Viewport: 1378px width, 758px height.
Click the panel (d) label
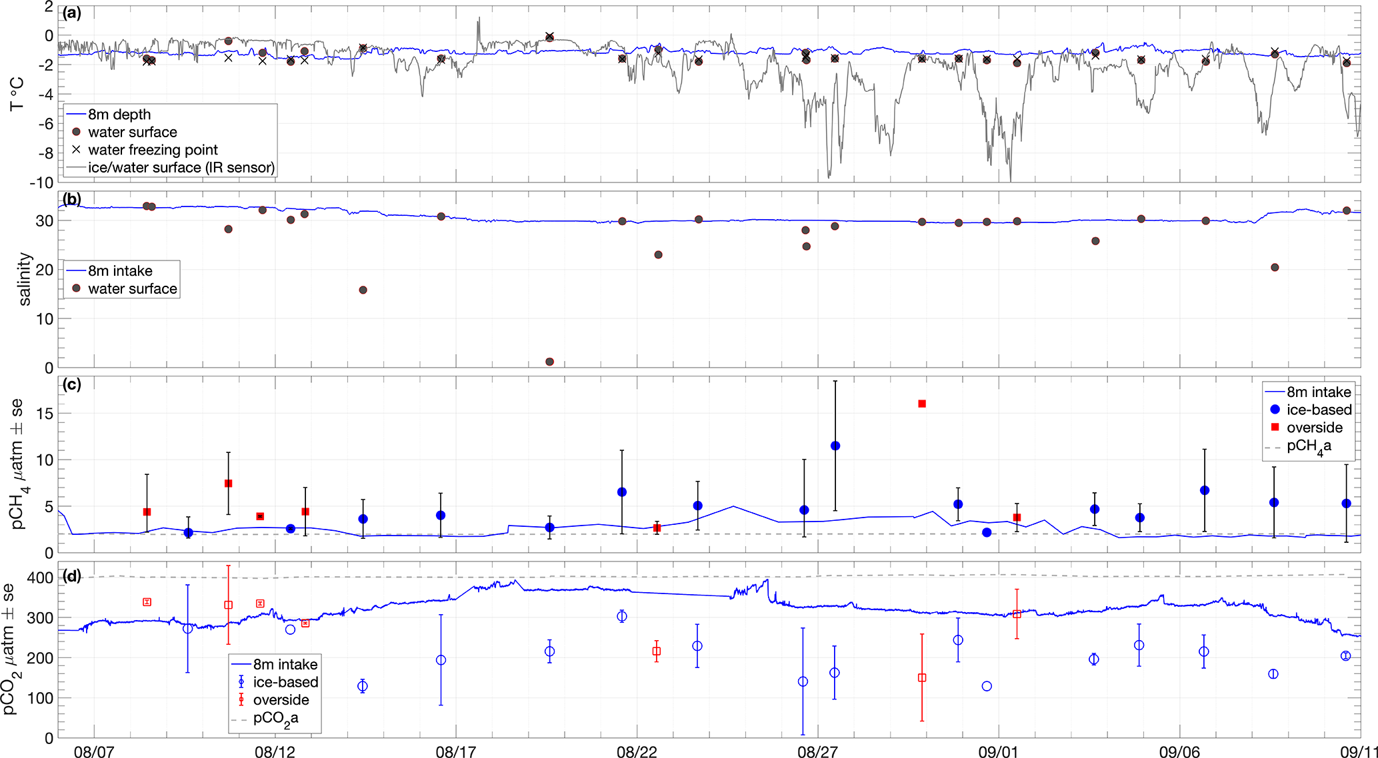[x=71, y=575]
